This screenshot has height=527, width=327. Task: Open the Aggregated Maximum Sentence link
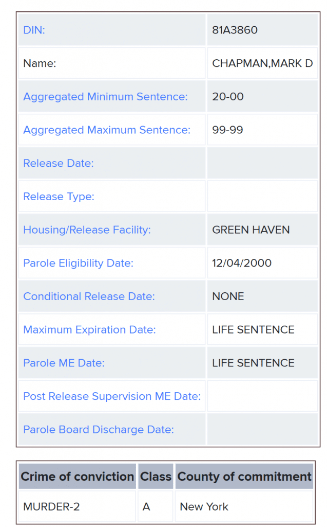tap(107, 130)
